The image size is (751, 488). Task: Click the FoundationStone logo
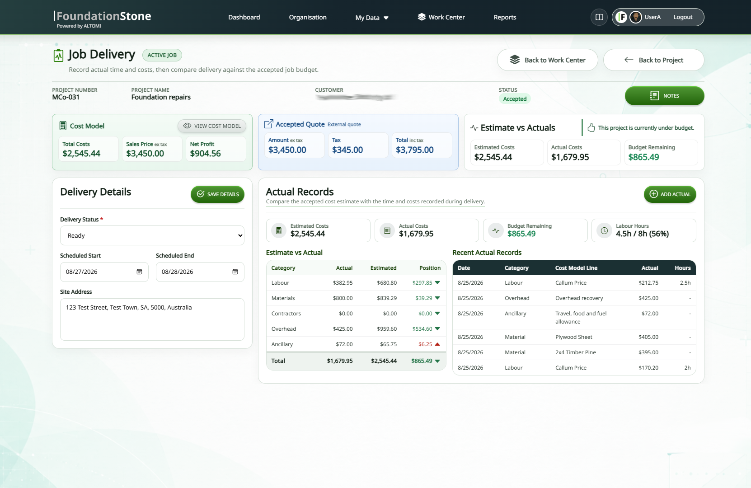(103, 19)
